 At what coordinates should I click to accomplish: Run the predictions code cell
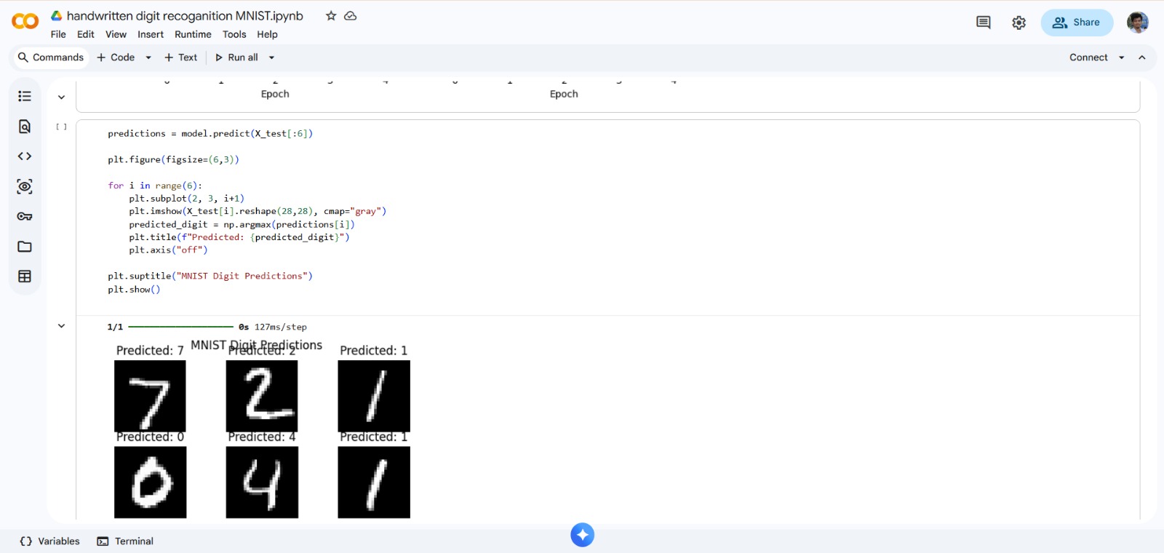click(62, 127)
